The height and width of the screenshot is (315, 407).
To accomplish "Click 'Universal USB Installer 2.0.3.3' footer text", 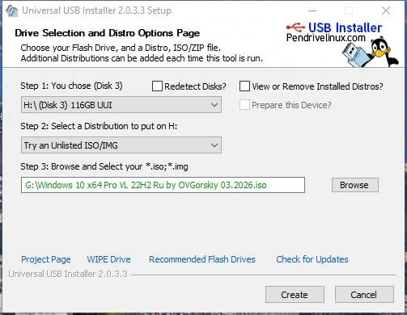I will click(68, 274).
